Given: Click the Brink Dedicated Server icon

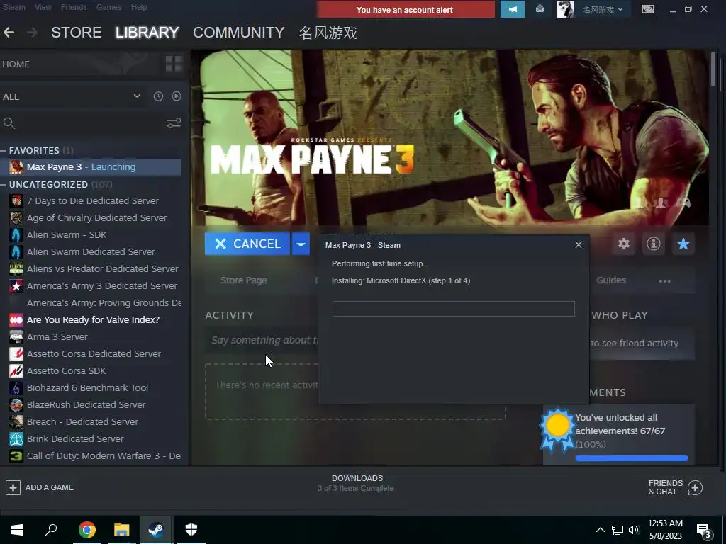Looking at the screenshot, I should [16, 439].
